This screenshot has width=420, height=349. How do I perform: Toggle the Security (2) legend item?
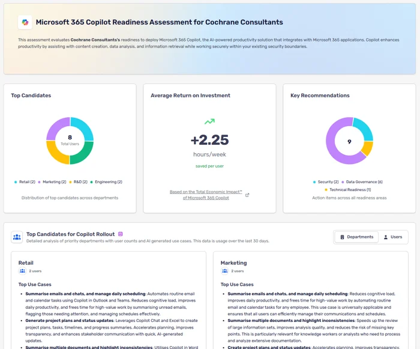326,181
